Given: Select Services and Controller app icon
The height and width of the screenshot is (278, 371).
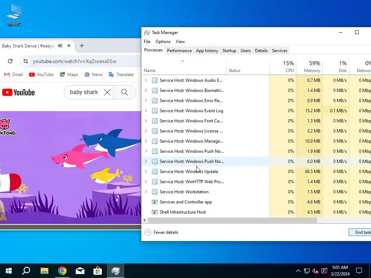Looking at the screenshot, I should click(154, 202).
